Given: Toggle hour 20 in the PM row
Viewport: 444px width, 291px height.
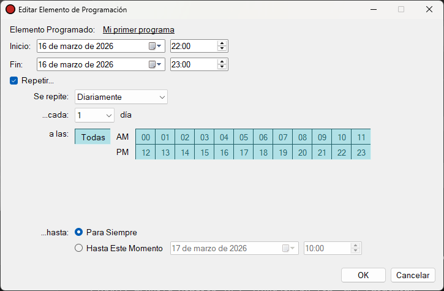Looking at the screenshot, I should (x=303, y=152).
